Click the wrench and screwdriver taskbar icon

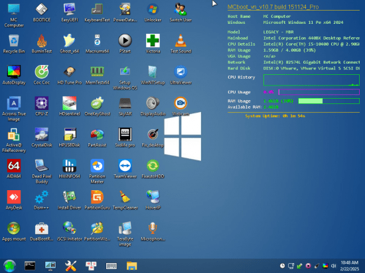tap(70, 266)
